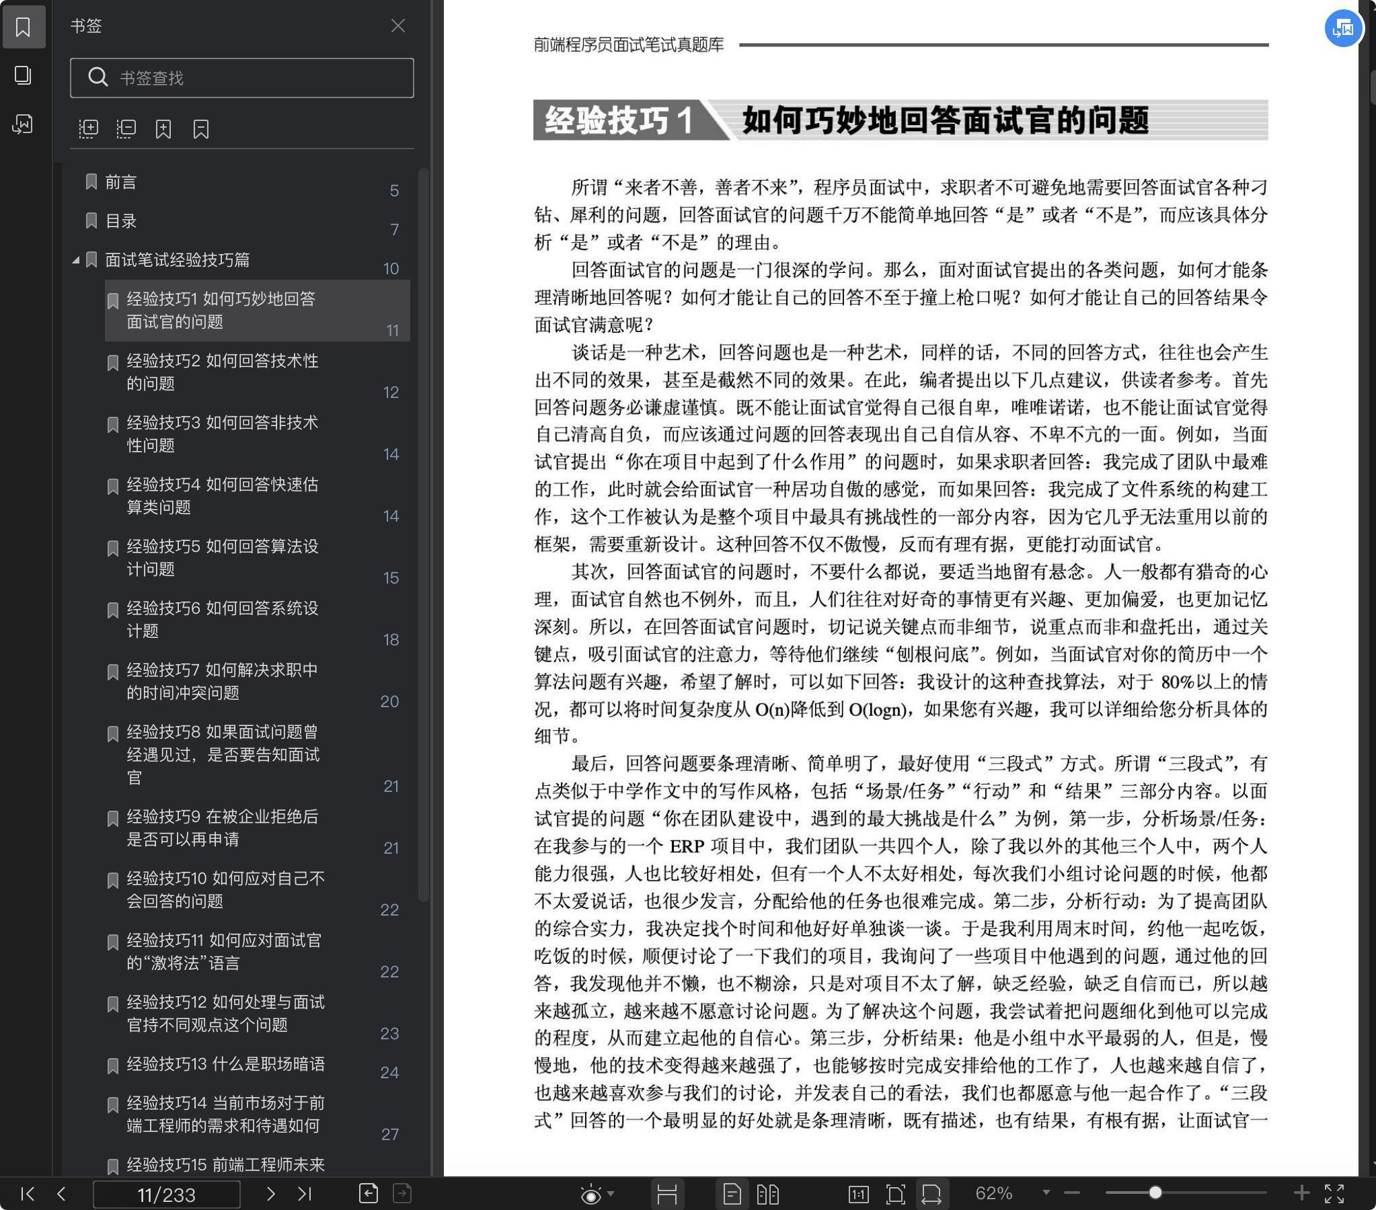1376x1210 pixels.
Task: Click bookmark icon beside 经验技巧13
Action: click(x=113, y=1066)
